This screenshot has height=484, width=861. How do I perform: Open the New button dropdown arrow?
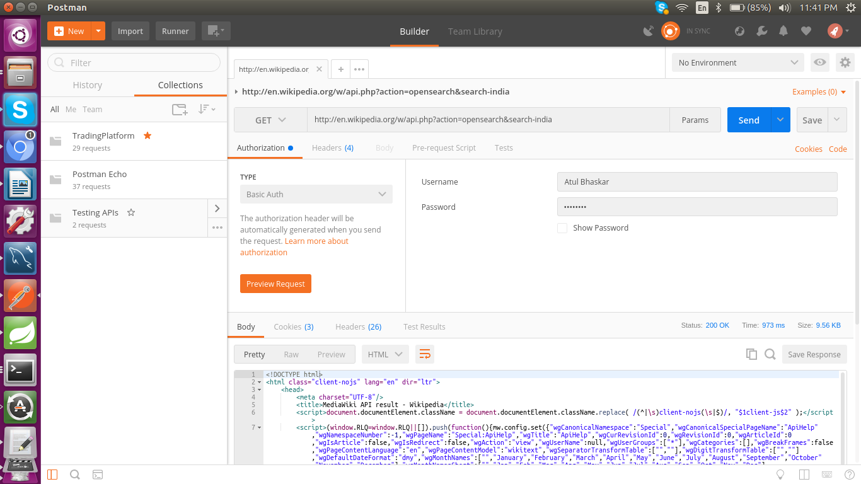(98, 31)
